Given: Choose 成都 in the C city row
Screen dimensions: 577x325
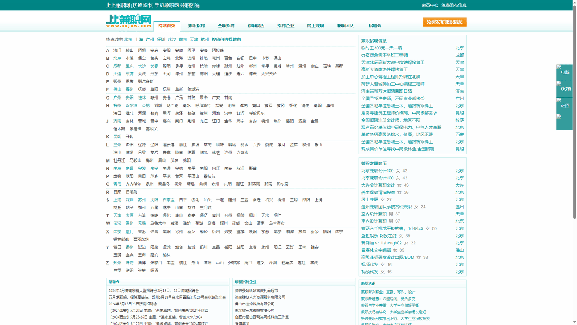Looking at the screenshot, I should (117, 66).
